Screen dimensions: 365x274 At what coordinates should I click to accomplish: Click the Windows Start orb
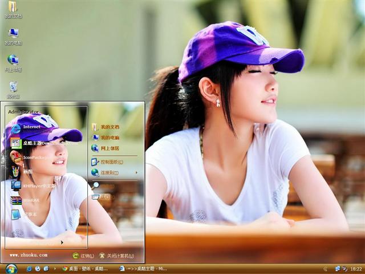click(11, 269)
